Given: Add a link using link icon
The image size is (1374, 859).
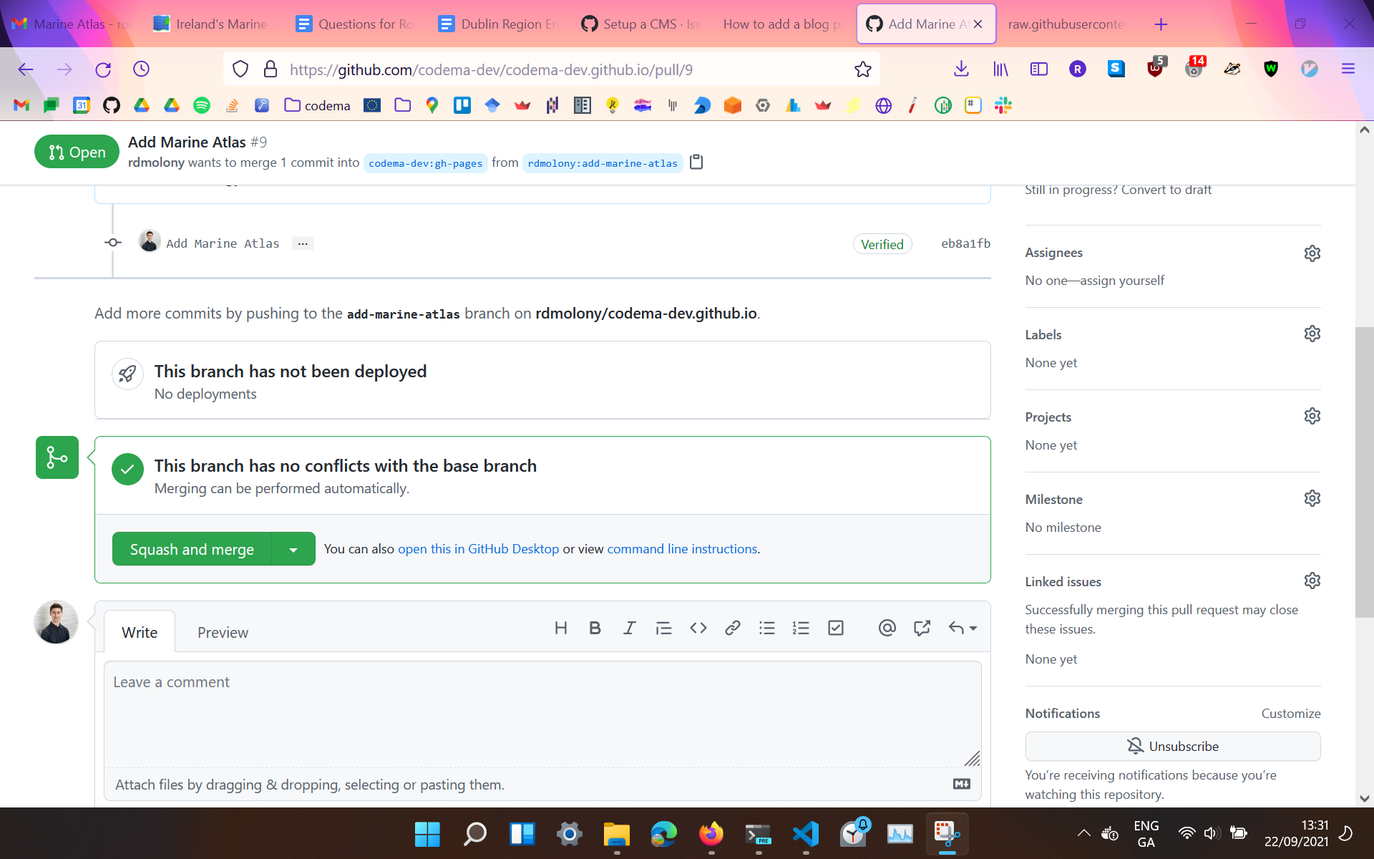Looking at the screenshot, I should click(x=732, y=628).
